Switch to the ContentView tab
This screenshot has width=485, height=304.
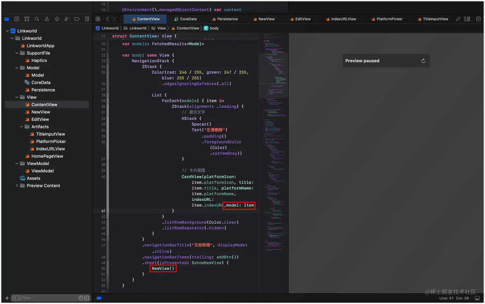point(145,19)
